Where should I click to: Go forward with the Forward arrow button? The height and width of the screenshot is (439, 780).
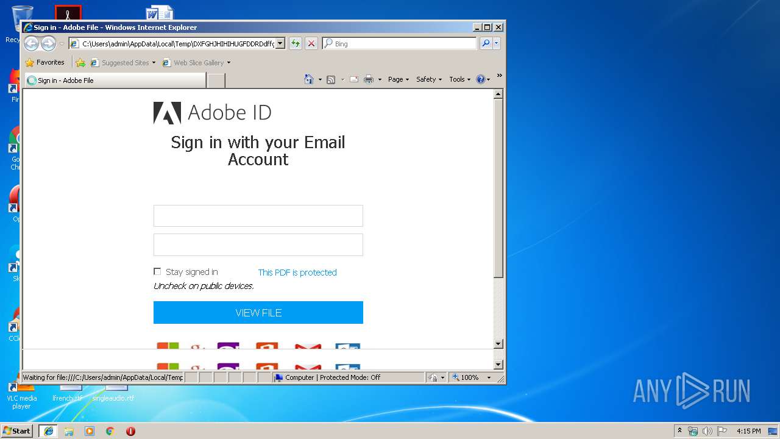pyautogui.click(x=48, y=43)
